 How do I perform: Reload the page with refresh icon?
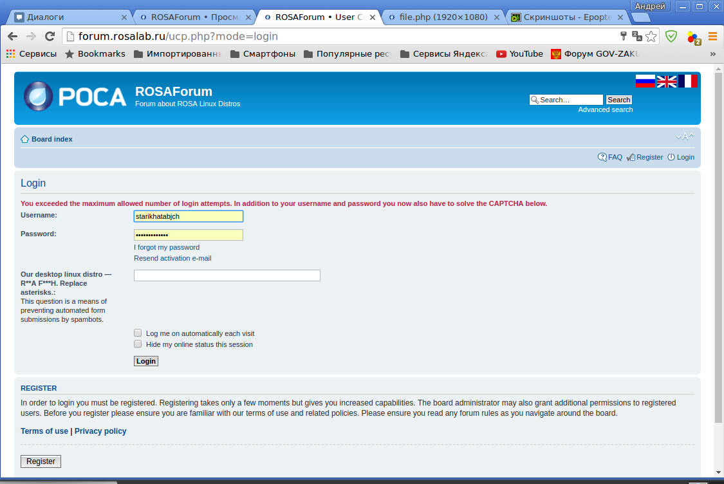click(50, 36)
